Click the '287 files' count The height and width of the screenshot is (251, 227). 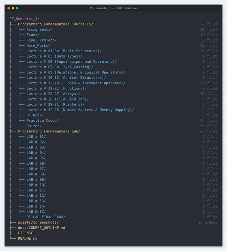208,24
